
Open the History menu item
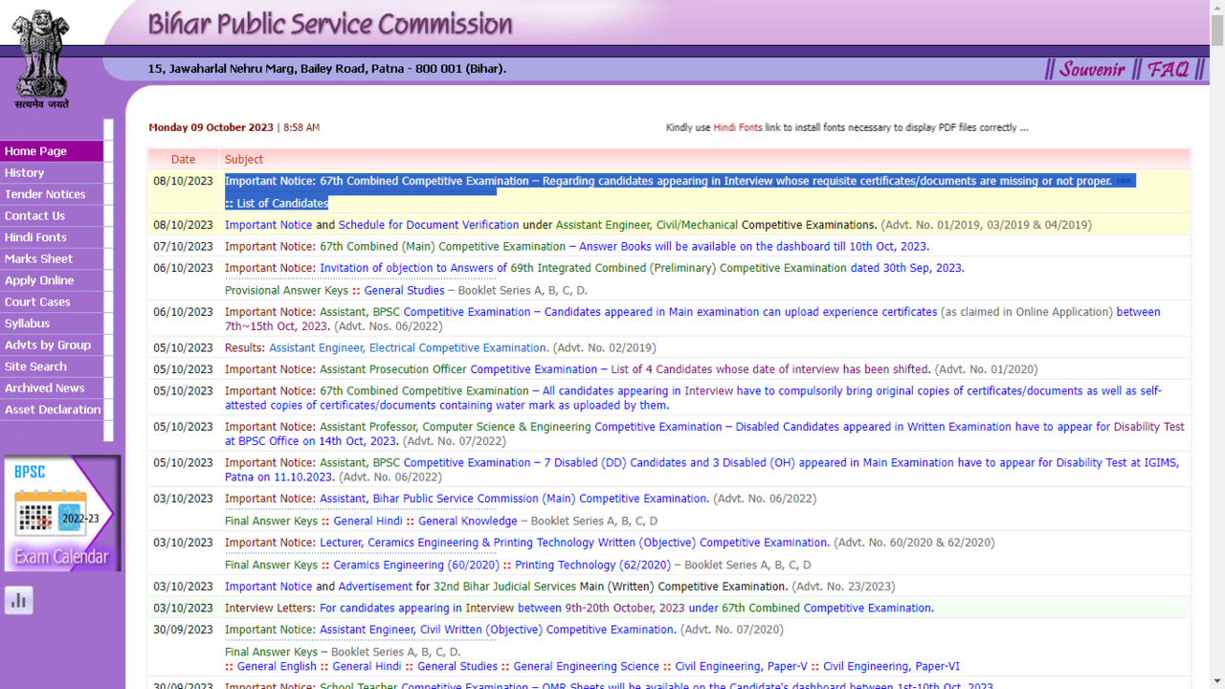[x=52, y=173]
